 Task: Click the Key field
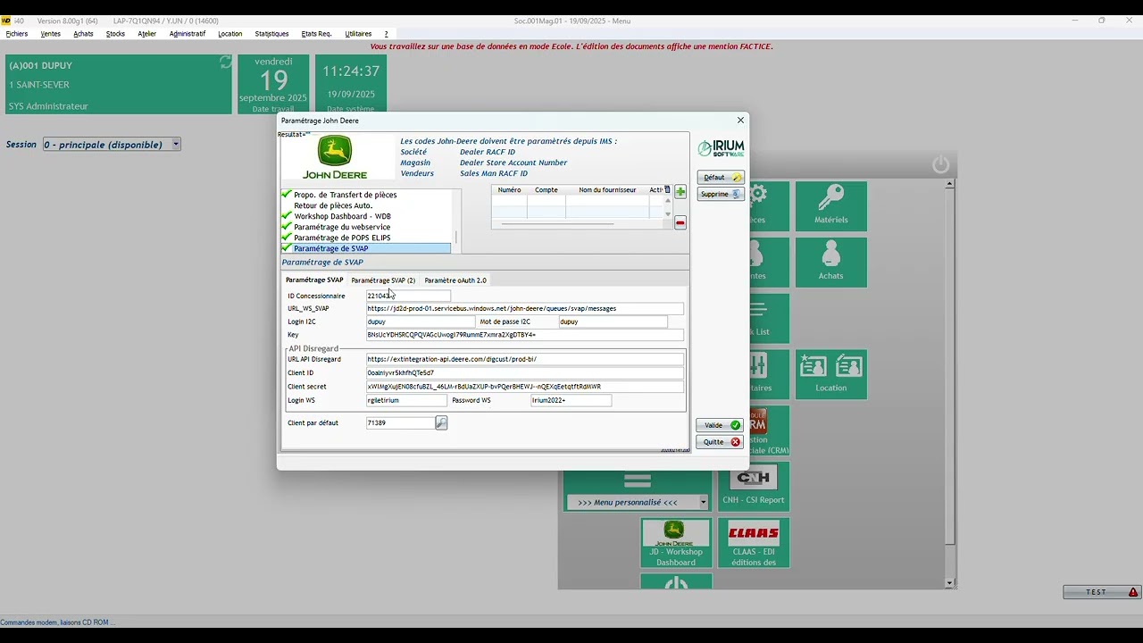coord(525,335)
